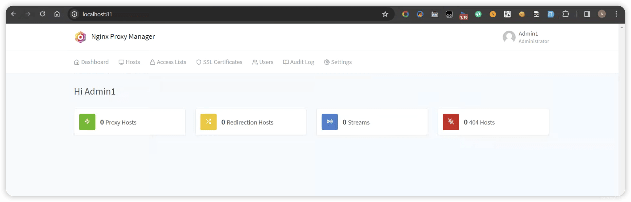Open the browser extensions puzzle icon

coord(565,14)
